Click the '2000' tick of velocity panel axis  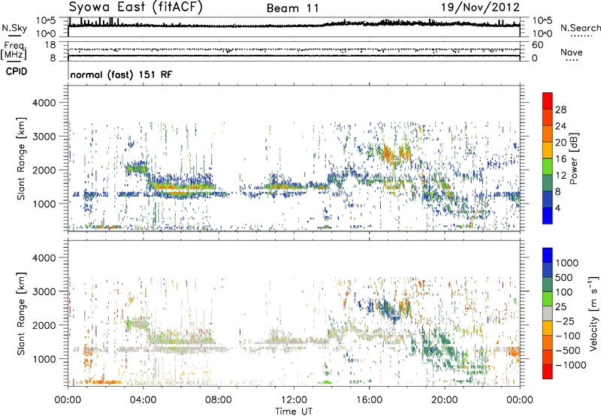[44, 325]
